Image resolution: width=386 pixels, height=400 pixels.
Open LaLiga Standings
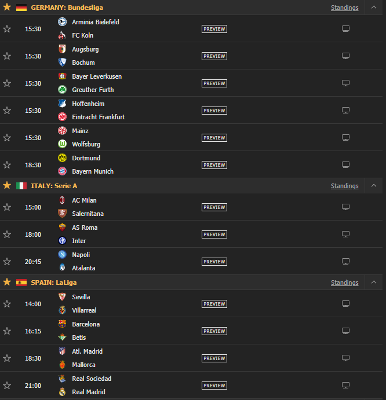coord(344,282)
